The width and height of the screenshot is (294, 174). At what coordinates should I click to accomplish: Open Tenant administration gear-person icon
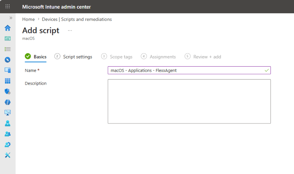pos(8,145)
